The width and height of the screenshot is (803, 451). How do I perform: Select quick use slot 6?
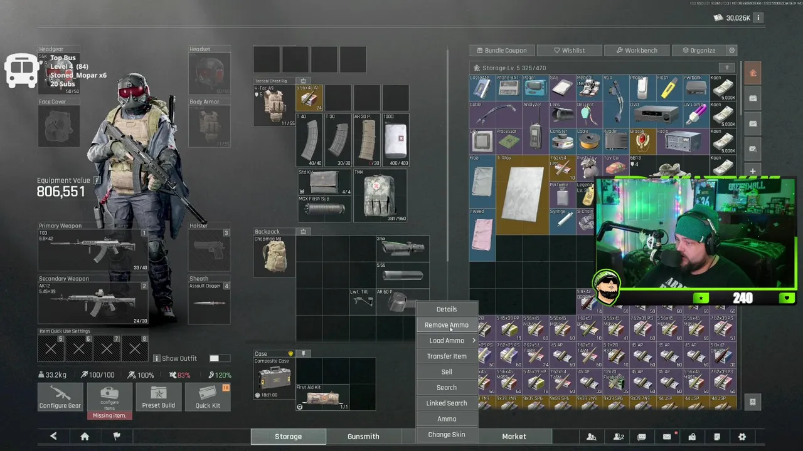click(x=78, y=348)
